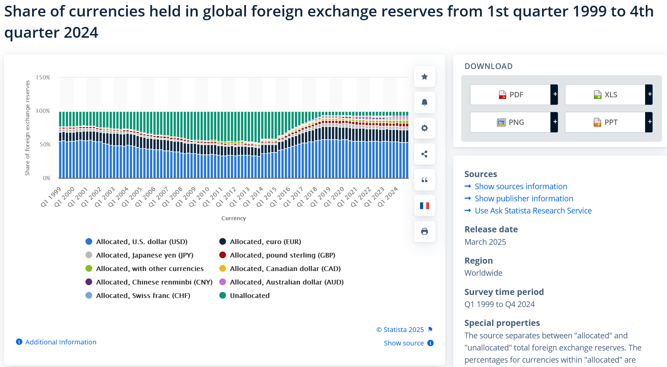Click the French flag language icon
Screen dimensions: 667x367
(x=424, y=206)
